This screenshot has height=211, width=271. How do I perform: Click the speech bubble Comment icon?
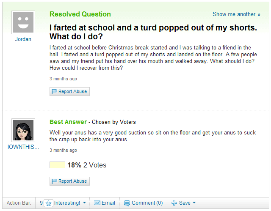(x=127, y=203)
